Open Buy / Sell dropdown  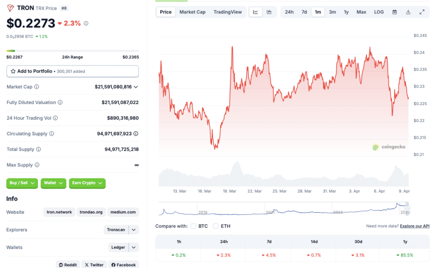[22, 183]
